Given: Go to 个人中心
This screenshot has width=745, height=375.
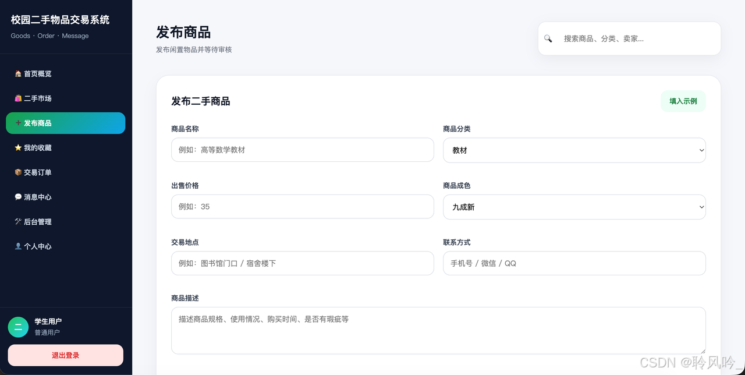Looking at the screenshot, I should pyautogui.click(x=65, y=246).
